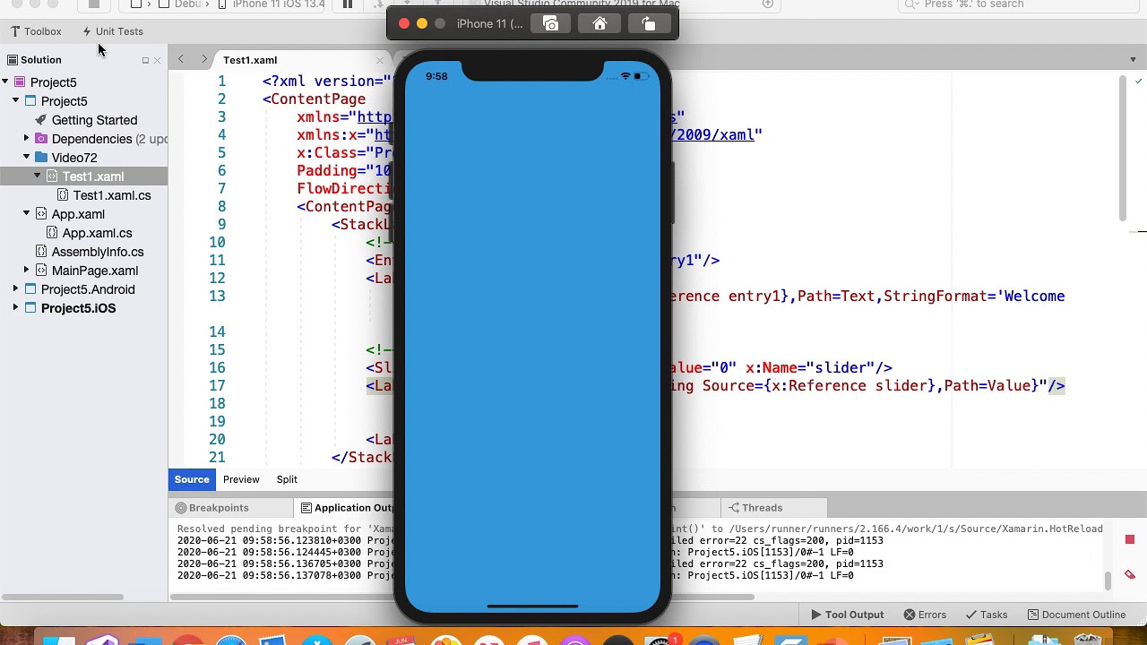The height and width of the screenshot is (645, 1147).
Task: Show the Errors pad
Action: click(x=925, y=615)
